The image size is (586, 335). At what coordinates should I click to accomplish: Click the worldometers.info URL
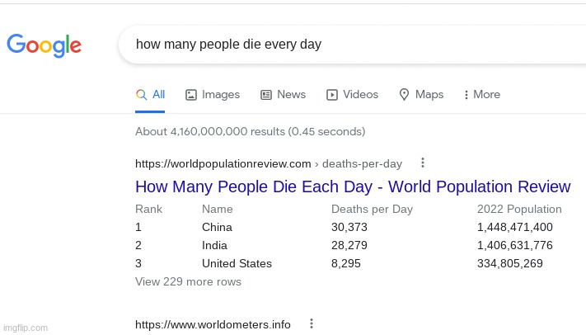tap(213, 324)
